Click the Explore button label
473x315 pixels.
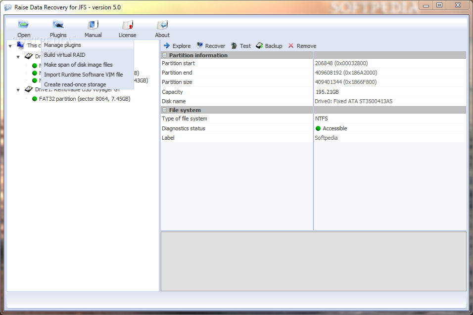tap(182, 46)
